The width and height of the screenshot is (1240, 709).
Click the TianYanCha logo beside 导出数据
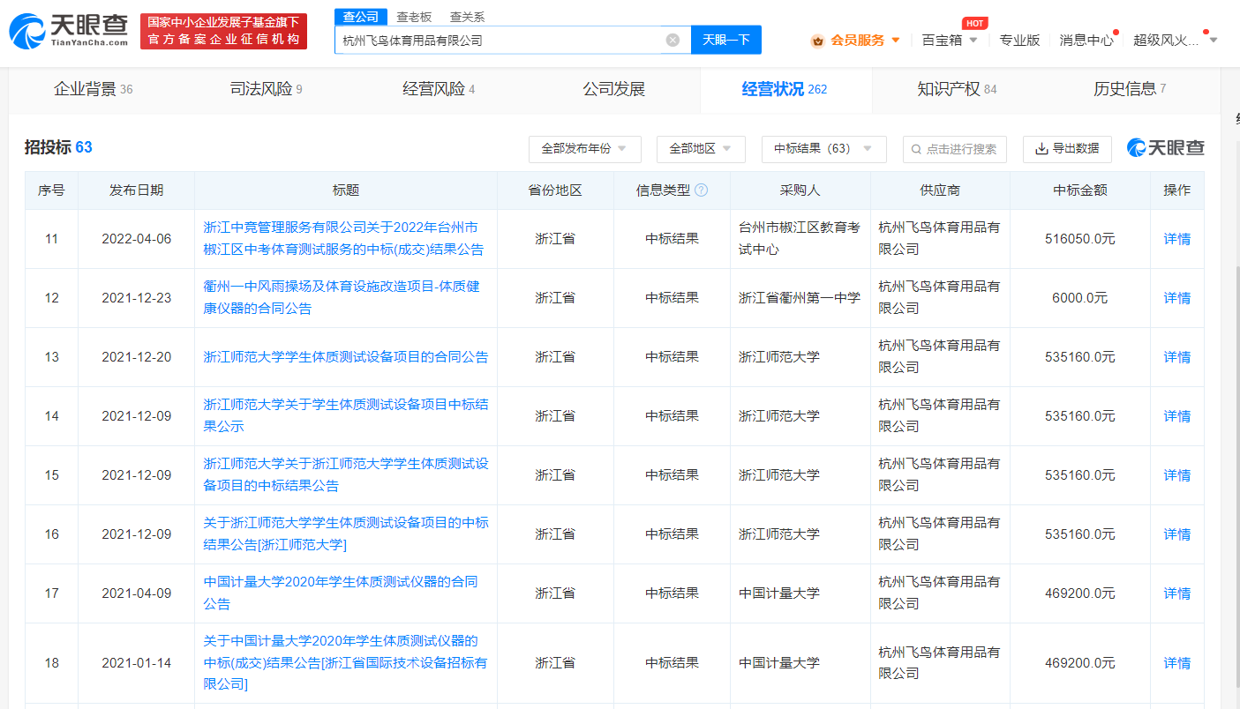click(x=1165, y=148)
